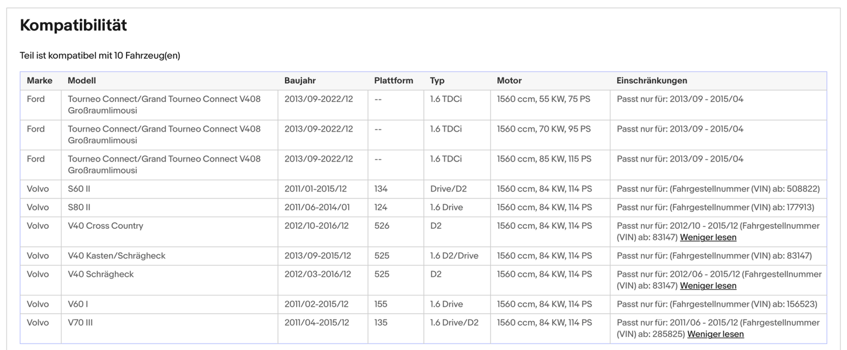
Task: Click 'Teil ist kompatibel mit 10 Fahrzeug(en)' text
Action: pos(100,56)
